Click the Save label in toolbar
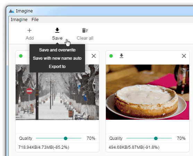 click(x=57, y=38)
